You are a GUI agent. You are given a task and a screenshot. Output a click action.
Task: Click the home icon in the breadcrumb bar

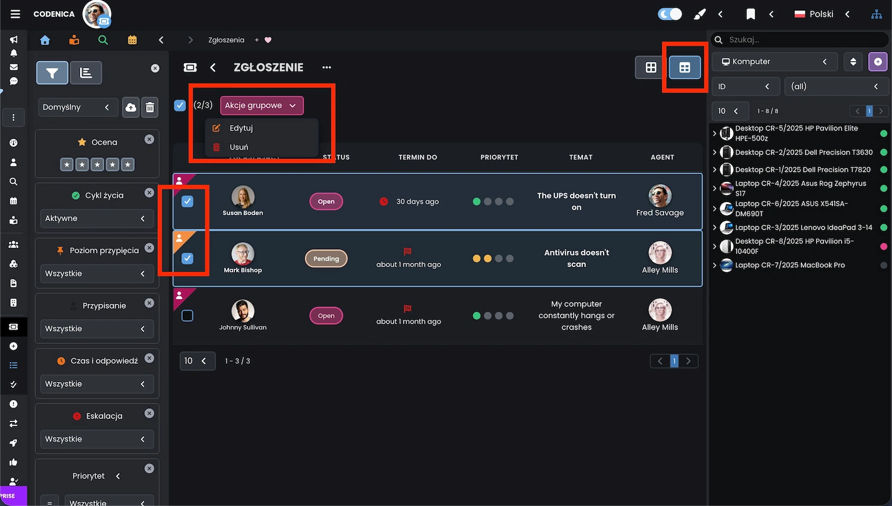click(45, 40)
